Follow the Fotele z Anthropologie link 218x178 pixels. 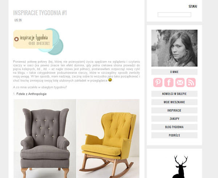coord(32,94)
